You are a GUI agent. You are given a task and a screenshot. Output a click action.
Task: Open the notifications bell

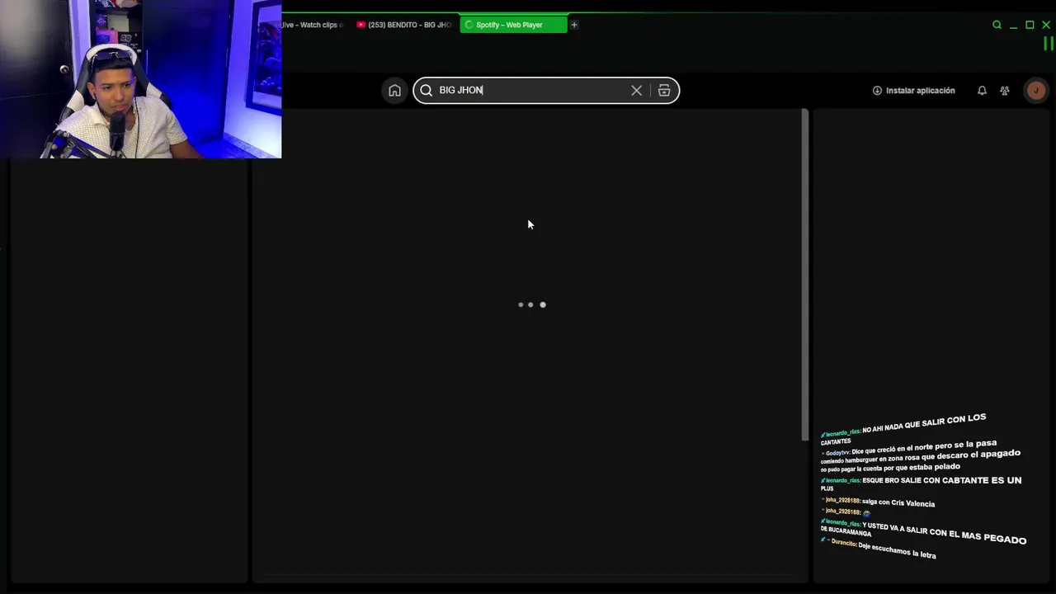(x=982, y=91)
